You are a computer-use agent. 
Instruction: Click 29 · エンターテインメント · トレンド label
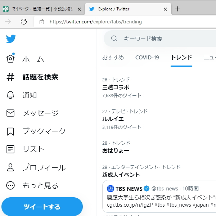141,167
